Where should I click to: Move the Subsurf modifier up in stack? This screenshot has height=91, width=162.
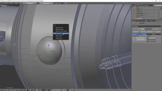[x=156, y=29]
